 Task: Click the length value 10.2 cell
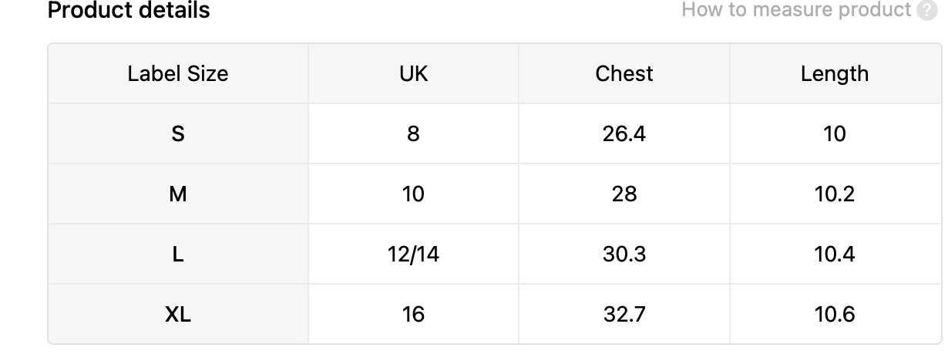coord(835,194)
